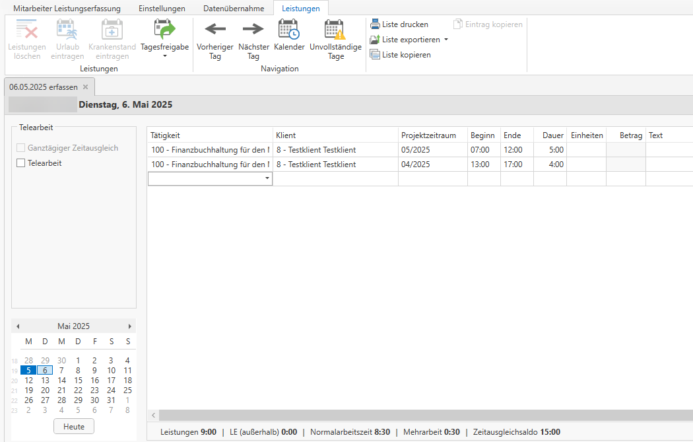
Task: Enable the Telearbeit checkbox
Action: pos(21,163)
